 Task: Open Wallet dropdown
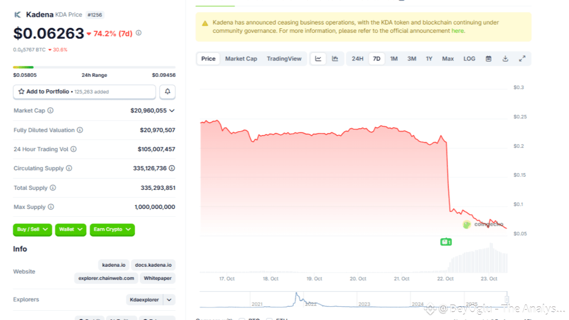click(x=71, y=229)
